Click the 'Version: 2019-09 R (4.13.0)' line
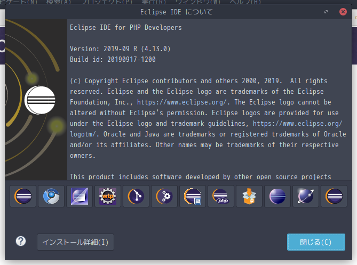Image resolution: width=357 pixels, height=265 pixels. (120, 49)
